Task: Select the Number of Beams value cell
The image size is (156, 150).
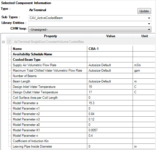Action: point(110,76)
